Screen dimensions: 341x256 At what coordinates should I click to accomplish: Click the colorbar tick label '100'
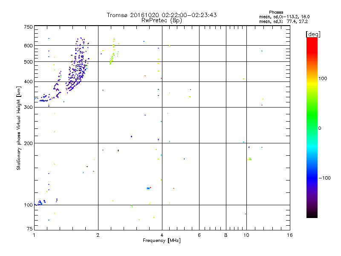click(323, 79)
